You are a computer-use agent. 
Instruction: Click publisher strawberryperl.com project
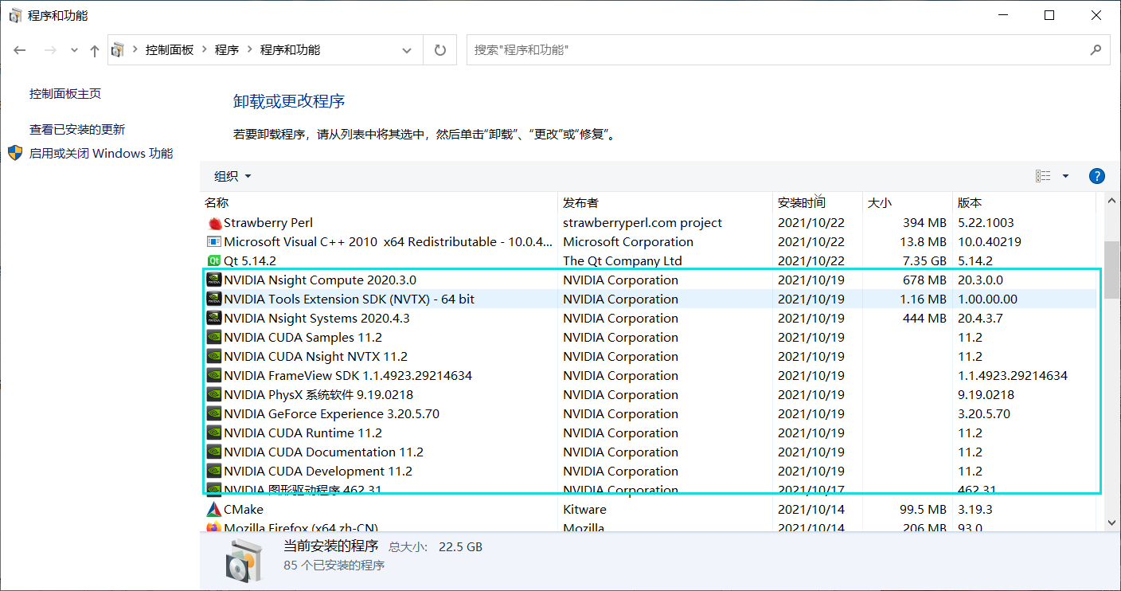click(643, 223)
